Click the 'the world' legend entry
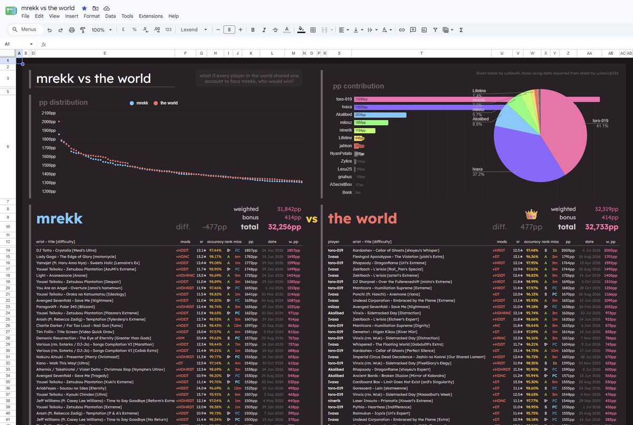 (x=166, y=103)
